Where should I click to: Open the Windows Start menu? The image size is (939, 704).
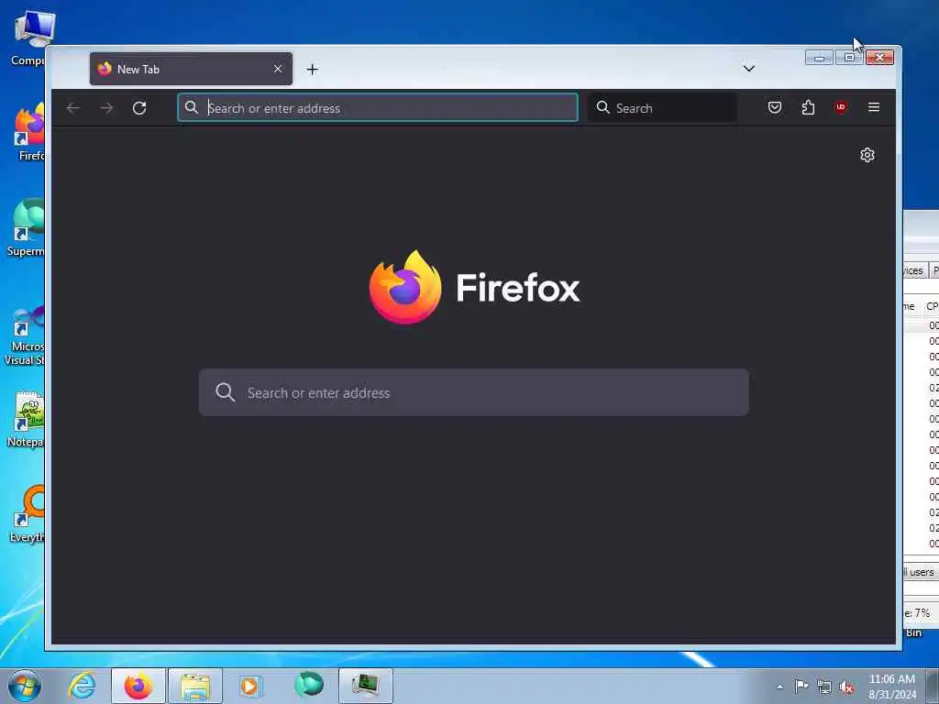pyautogui.click(x=25, y=686)
